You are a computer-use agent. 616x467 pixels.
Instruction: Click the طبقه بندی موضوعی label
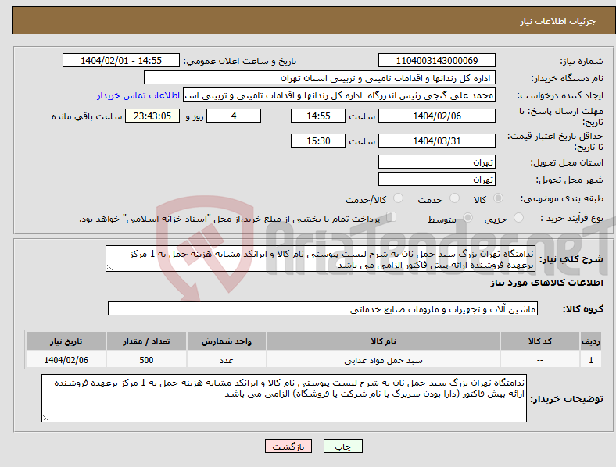point(561,199)
